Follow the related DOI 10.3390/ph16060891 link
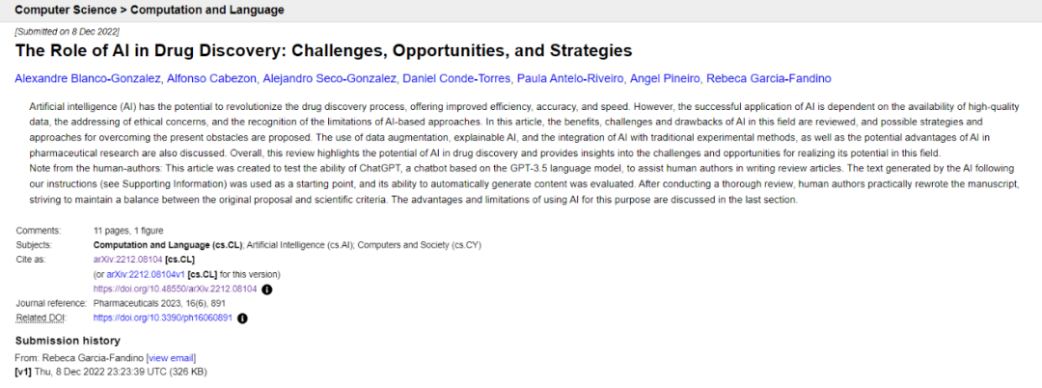1042x388 pixels. pyautogui.click(x=163, y=319)
